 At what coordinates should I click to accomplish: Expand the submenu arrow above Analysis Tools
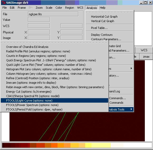tap(131, 68)
